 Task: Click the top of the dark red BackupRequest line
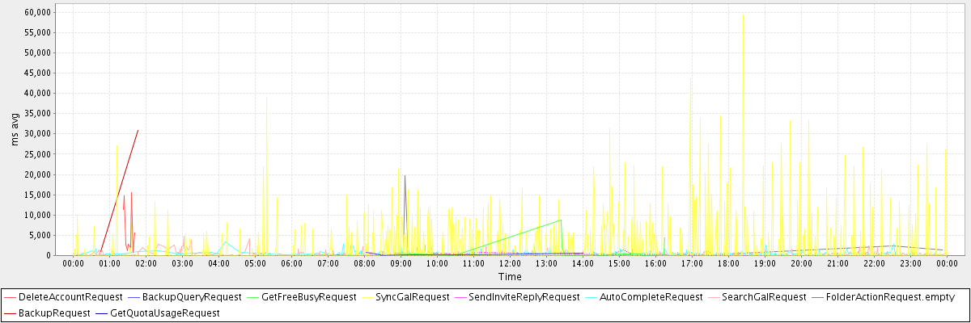click(x=138, y=130)
